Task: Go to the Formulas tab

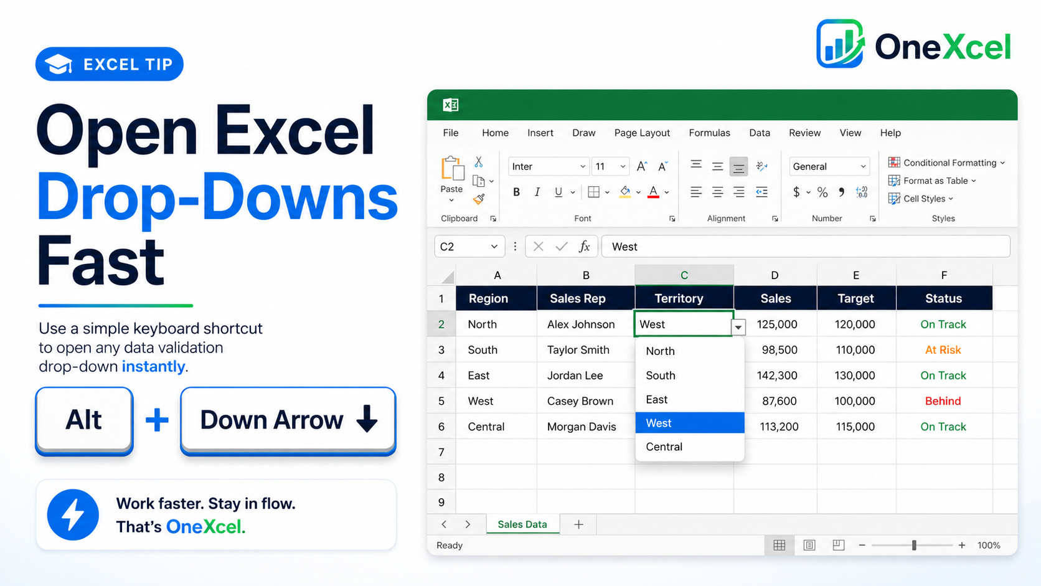Action: [x=709, y=133]
